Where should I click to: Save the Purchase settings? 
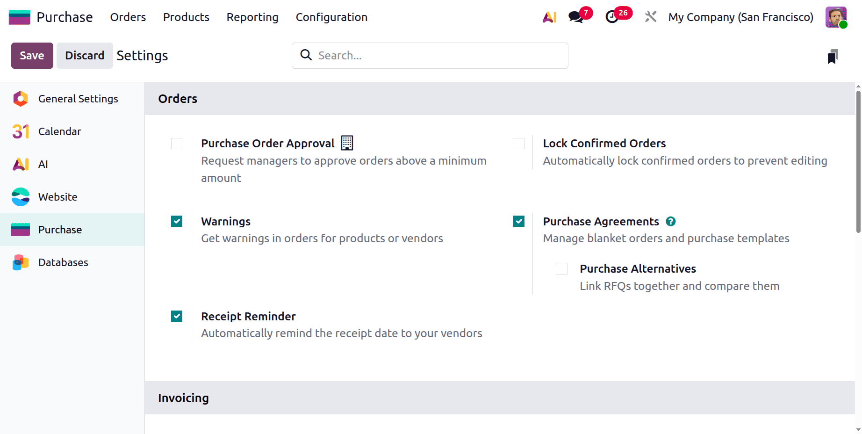click(32, 55)
